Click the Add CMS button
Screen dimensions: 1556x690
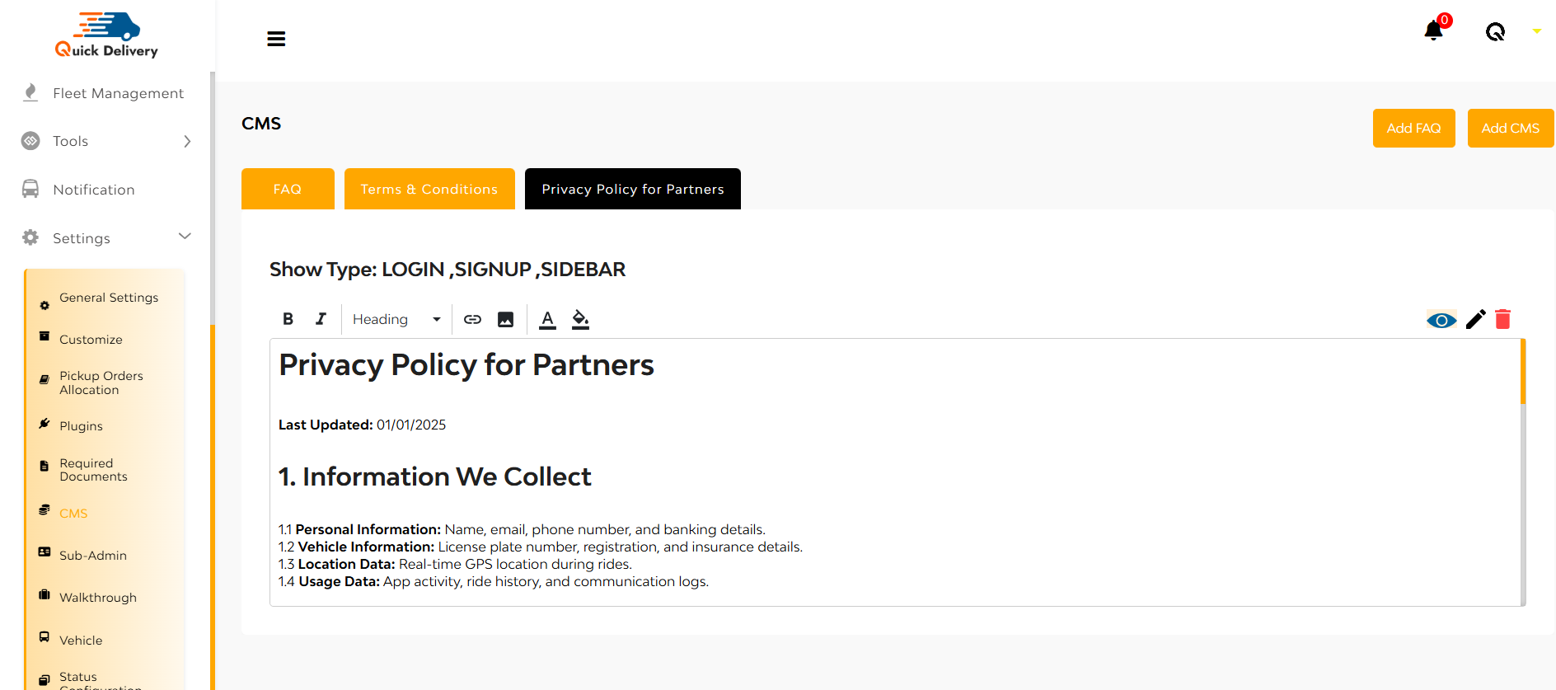pyautogui.click(x=1510, y=128)
